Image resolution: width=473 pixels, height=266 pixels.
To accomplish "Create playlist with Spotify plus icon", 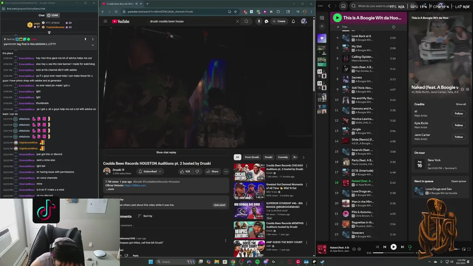I will click(322, 26).
